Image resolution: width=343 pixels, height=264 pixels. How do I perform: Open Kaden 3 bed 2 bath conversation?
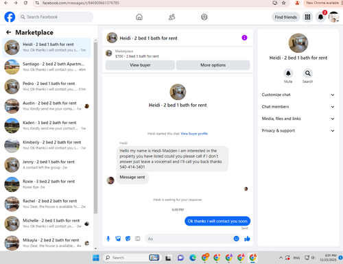(47, 125)
